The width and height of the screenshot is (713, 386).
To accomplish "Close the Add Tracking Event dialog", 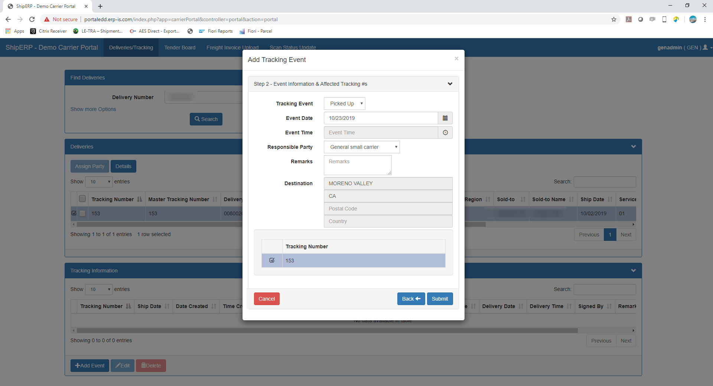I will click(456, 58).
